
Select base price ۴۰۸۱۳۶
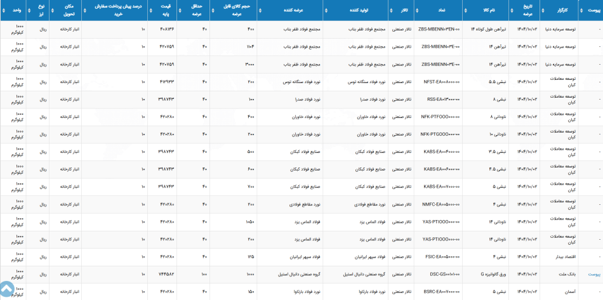point(166,29)
